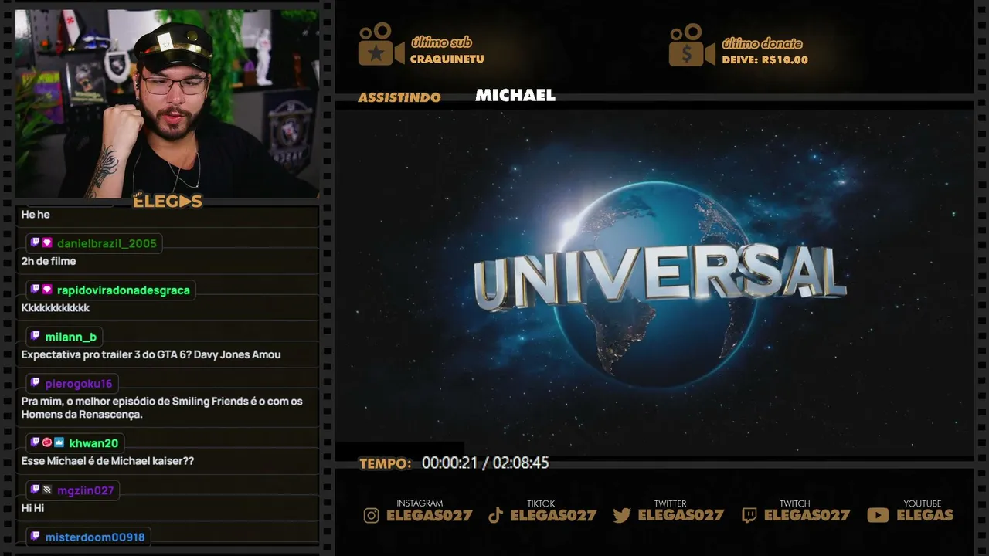
Task: Select chat username pierogoku16
Action: (79, 383)
